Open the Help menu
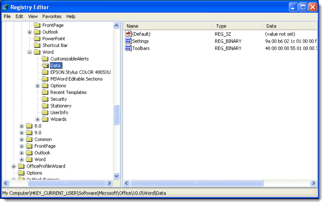The image size is (325, 205). point(71,16)
